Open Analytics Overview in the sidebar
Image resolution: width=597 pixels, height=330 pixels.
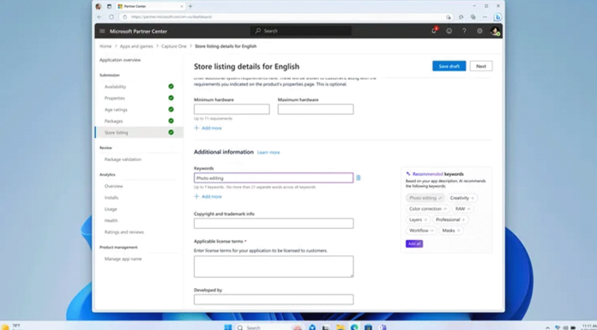(113, 186)
